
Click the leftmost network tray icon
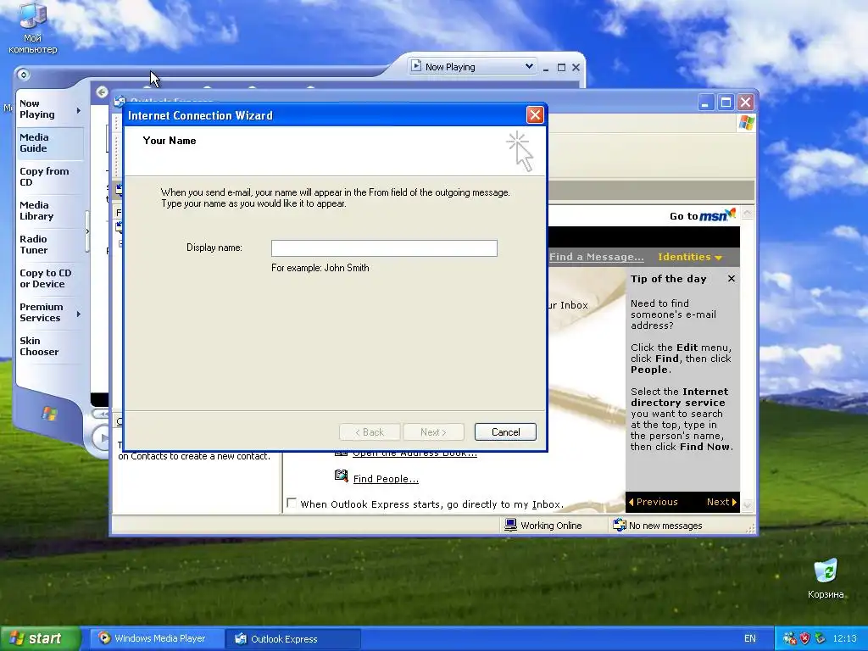pos(790,639)
